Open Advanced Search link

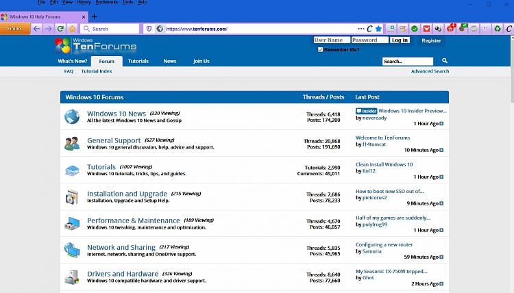pyautogui.click(x=430, y=71)
